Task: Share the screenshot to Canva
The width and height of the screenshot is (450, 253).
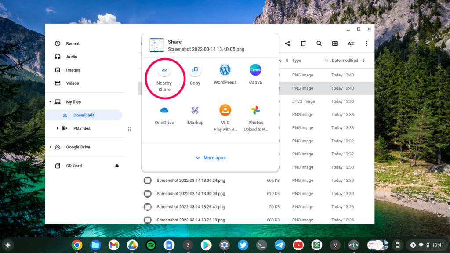Action: pos(255,75)
